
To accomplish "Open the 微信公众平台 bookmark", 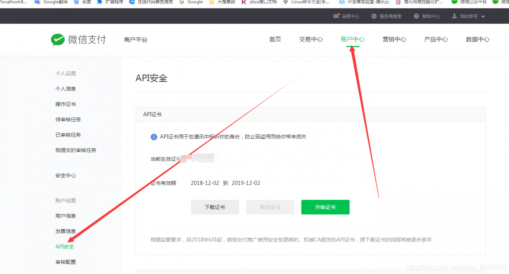I will (x=469, y=2).
